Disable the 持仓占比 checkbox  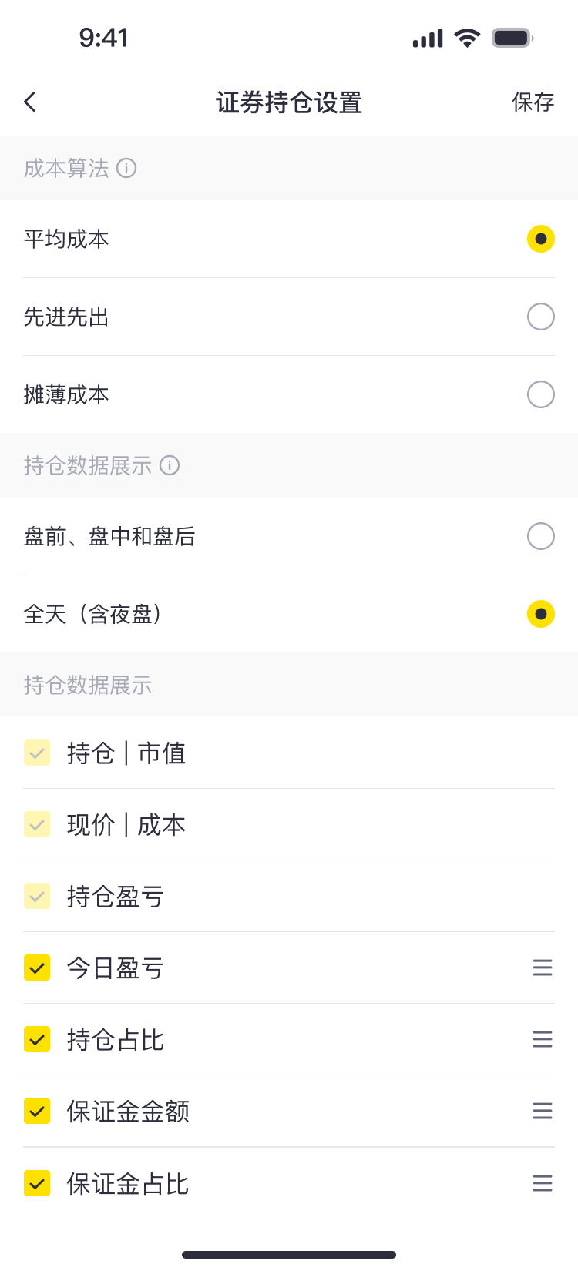[37, 1039]
